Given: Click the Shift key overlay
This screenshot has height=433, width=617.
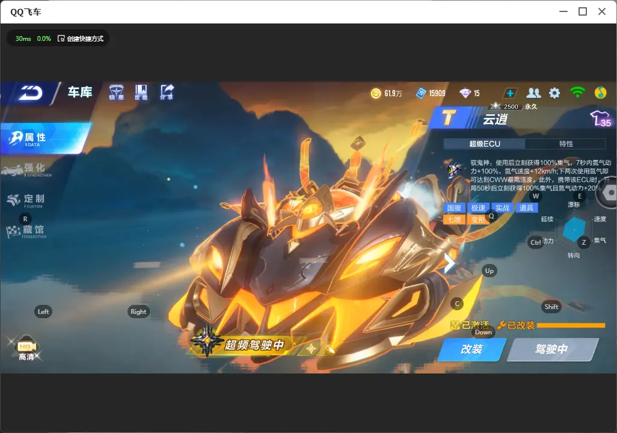Looking at the screenshot, I should [x=551, y=307].
